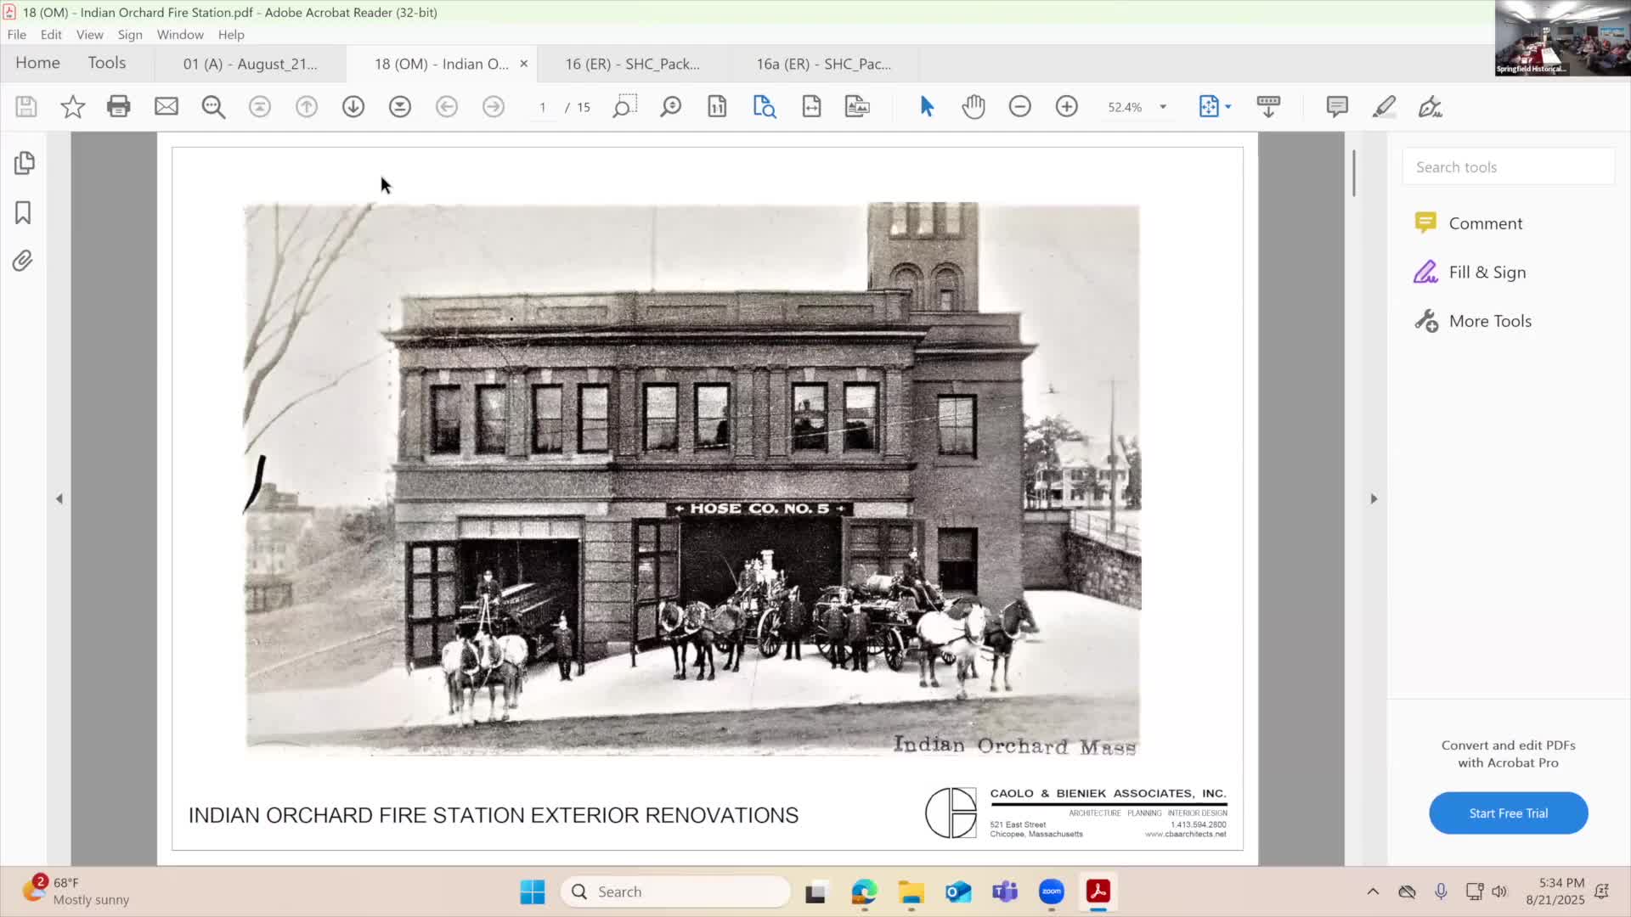Select the Fill & Sign tool
The image size is (1631, 917).
pos(1487,272)
